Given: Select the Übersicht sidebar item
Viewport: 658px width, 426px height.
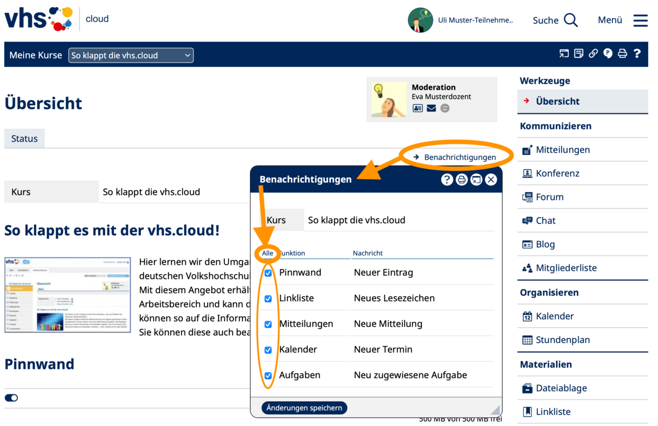Looking at the screenshot, I should pyautogui.click(x=582, y=101).
